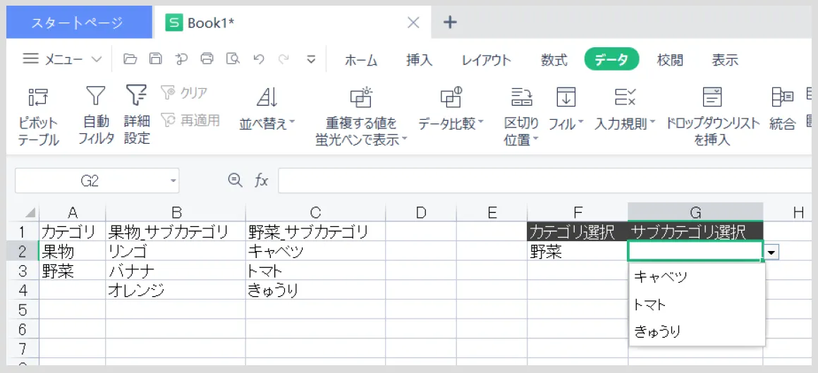Open the cell G2 dropdown arrow

[x=771, y=253]
